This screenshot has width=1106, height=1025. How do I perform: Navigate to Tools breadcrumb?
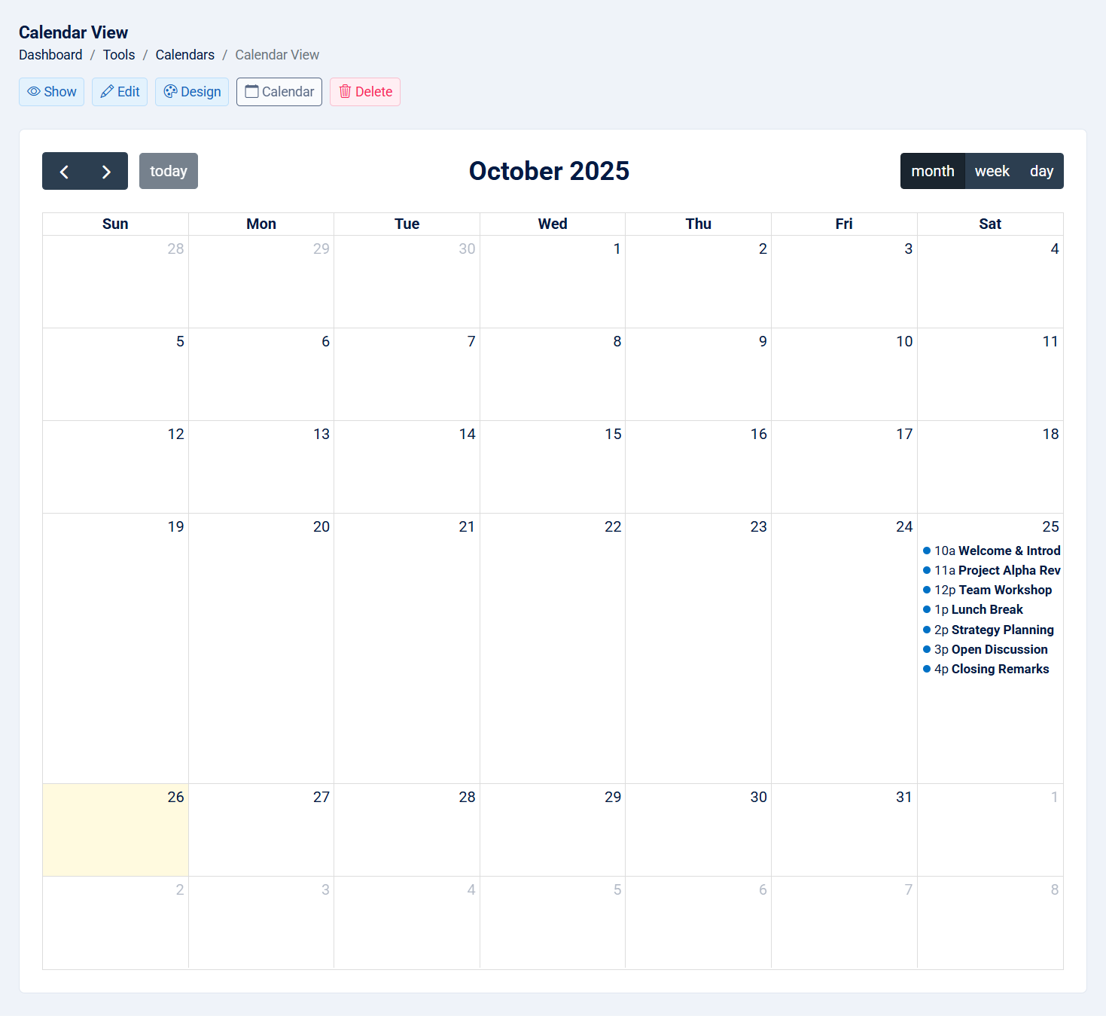pyautogui.click(x=119, y=55)
